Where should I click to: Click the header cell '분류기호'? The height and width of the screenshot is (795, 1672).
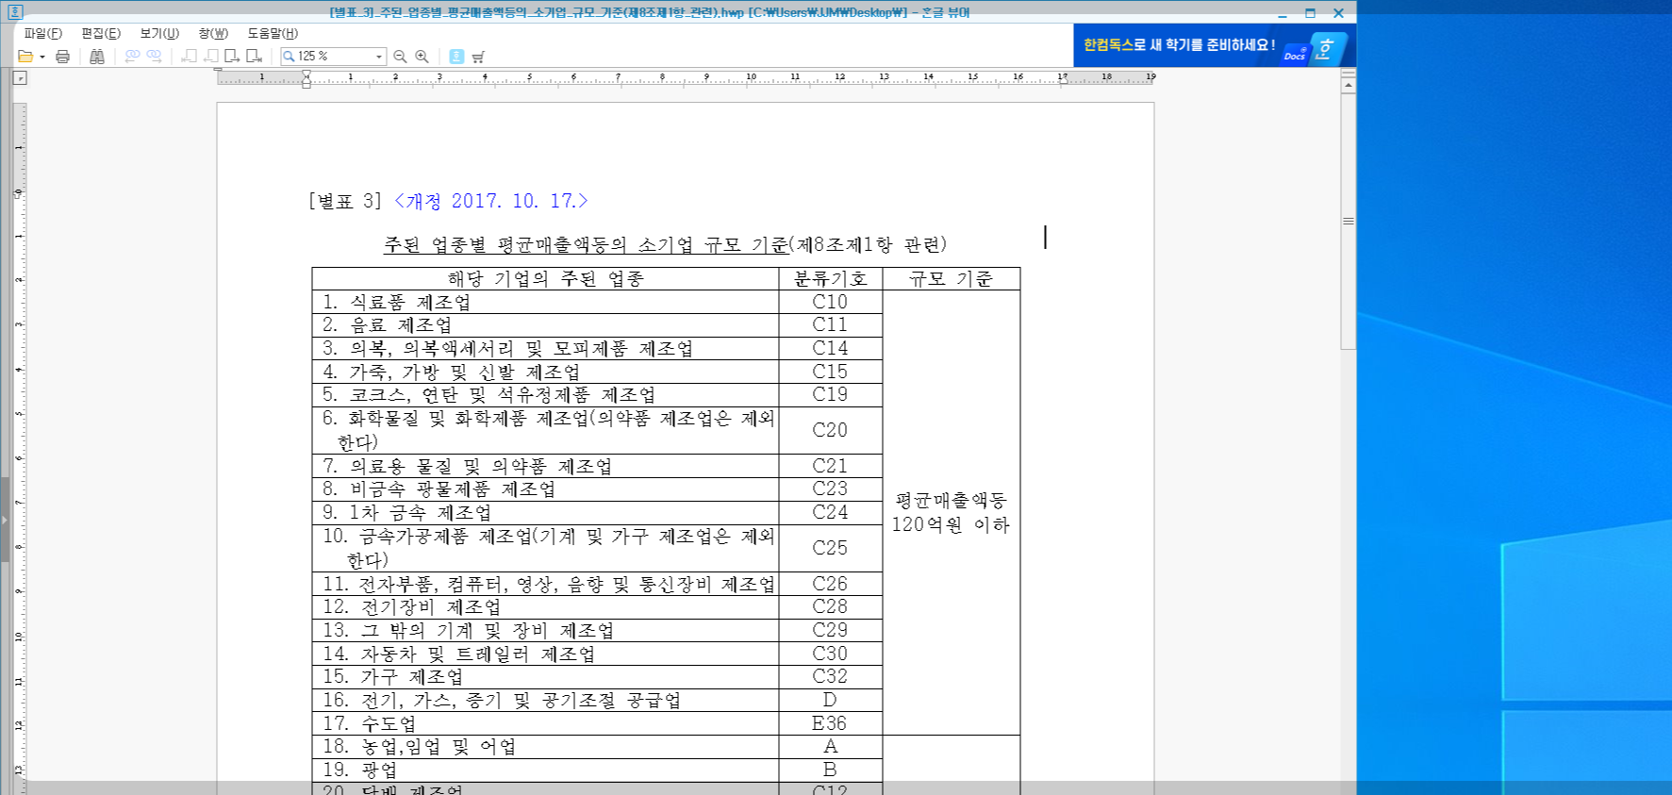tap(830, 279)
